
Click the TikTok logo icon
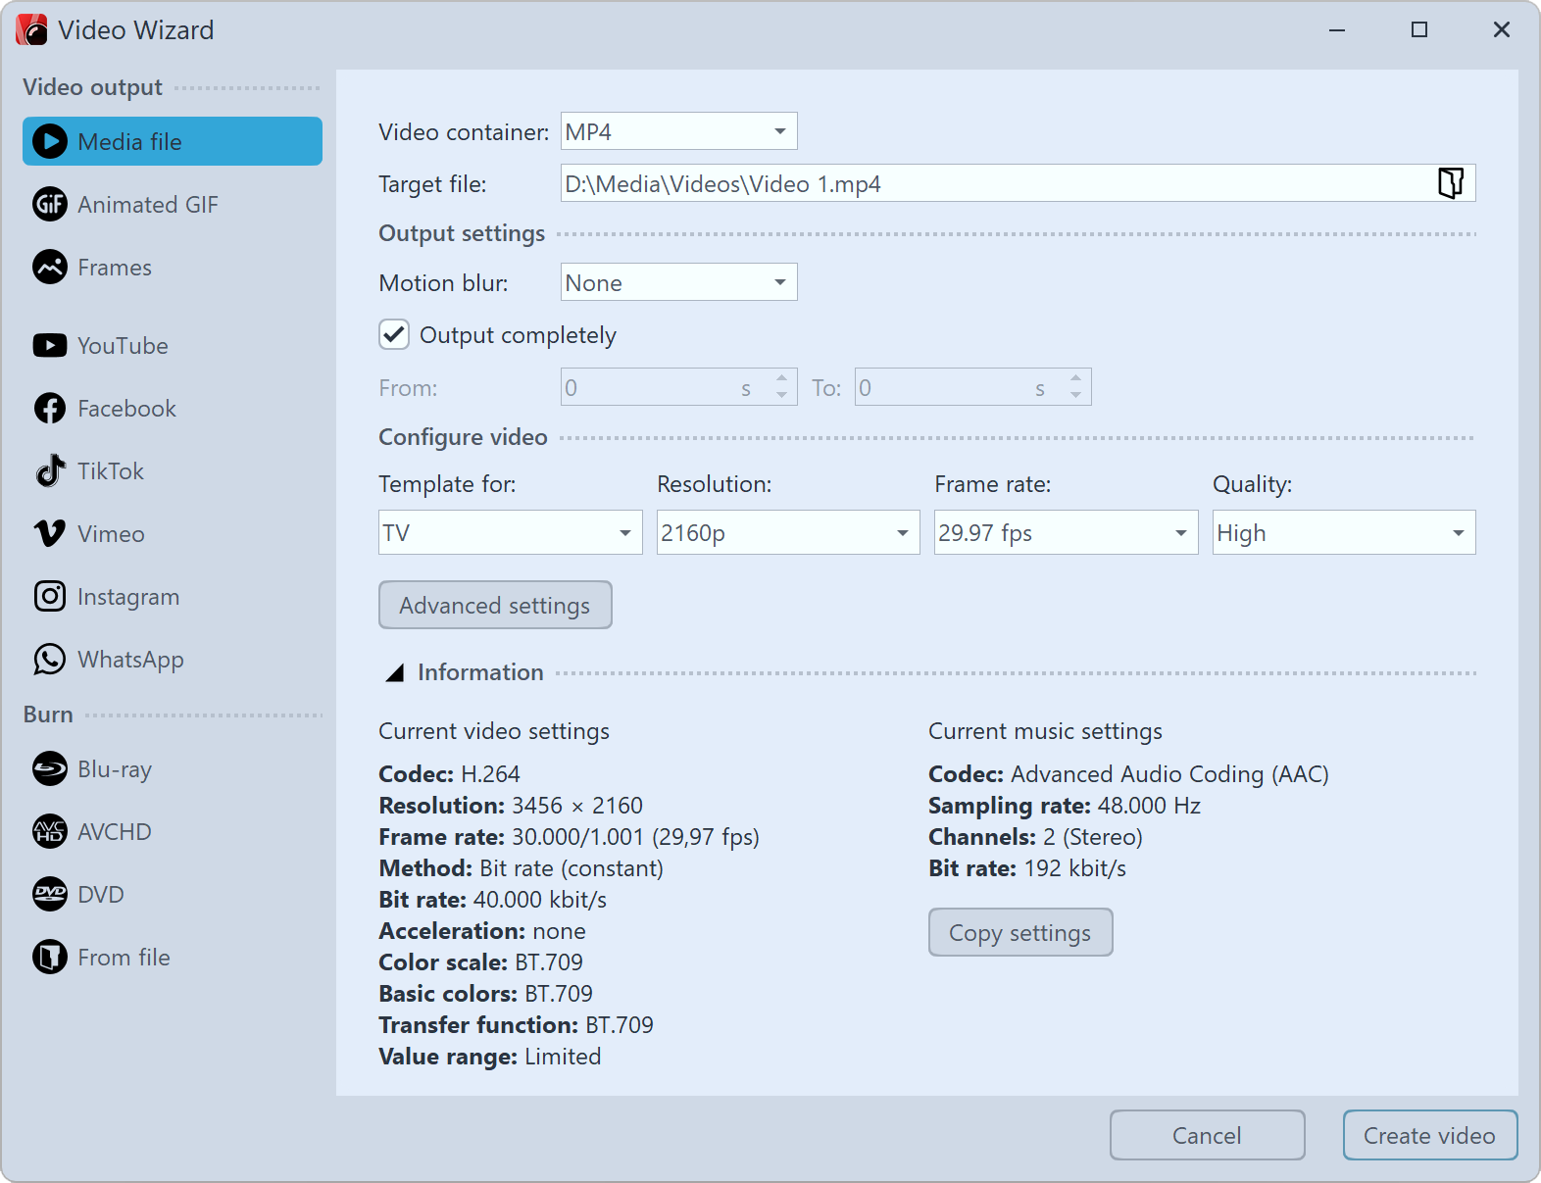[x=50, y=471]
